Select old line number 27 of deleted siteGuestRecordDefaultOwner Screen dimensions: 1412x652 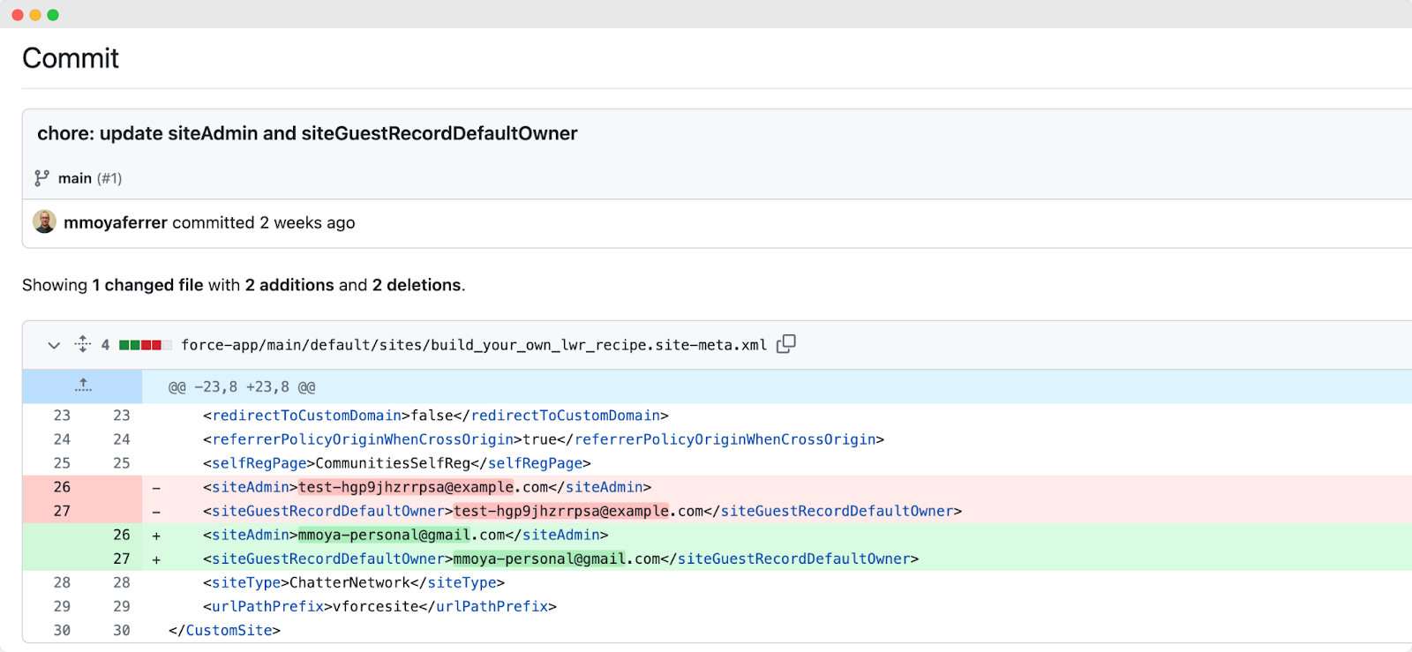point(62,511)
